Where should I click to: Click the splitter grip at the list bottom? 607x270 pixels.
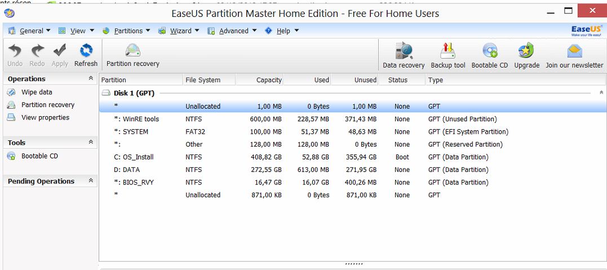pos(353,264)
